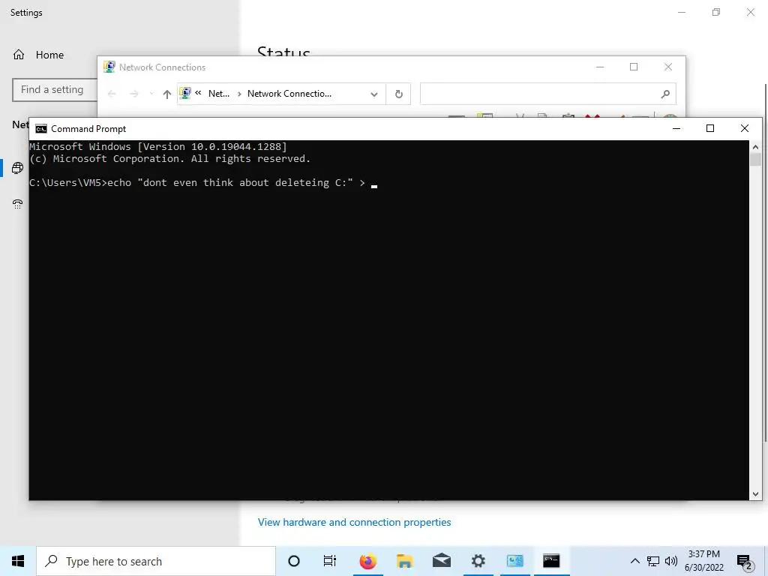This screenshot has height=576, width=768.
Task: Select the Dial-up icon in Settings sidebar
Action: click(18, 204)
